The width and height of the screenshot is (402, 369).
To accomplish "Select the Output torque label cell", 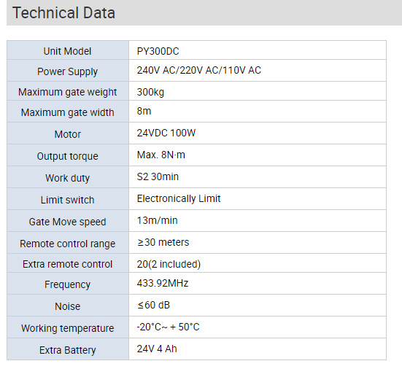I will tap(68, 155).
